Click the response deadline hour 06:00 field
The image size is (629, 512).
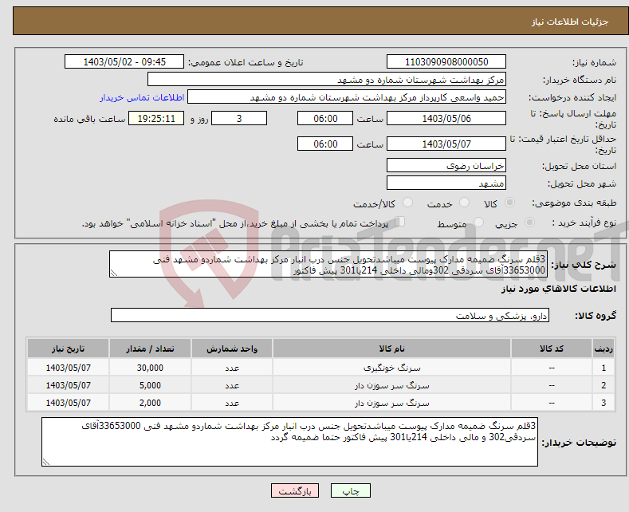click(x=325, y=118)
